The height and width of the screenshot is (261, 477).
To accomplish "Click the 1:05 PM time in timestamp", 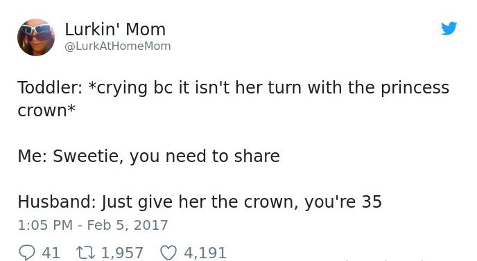I will click(x=45, y=225).
